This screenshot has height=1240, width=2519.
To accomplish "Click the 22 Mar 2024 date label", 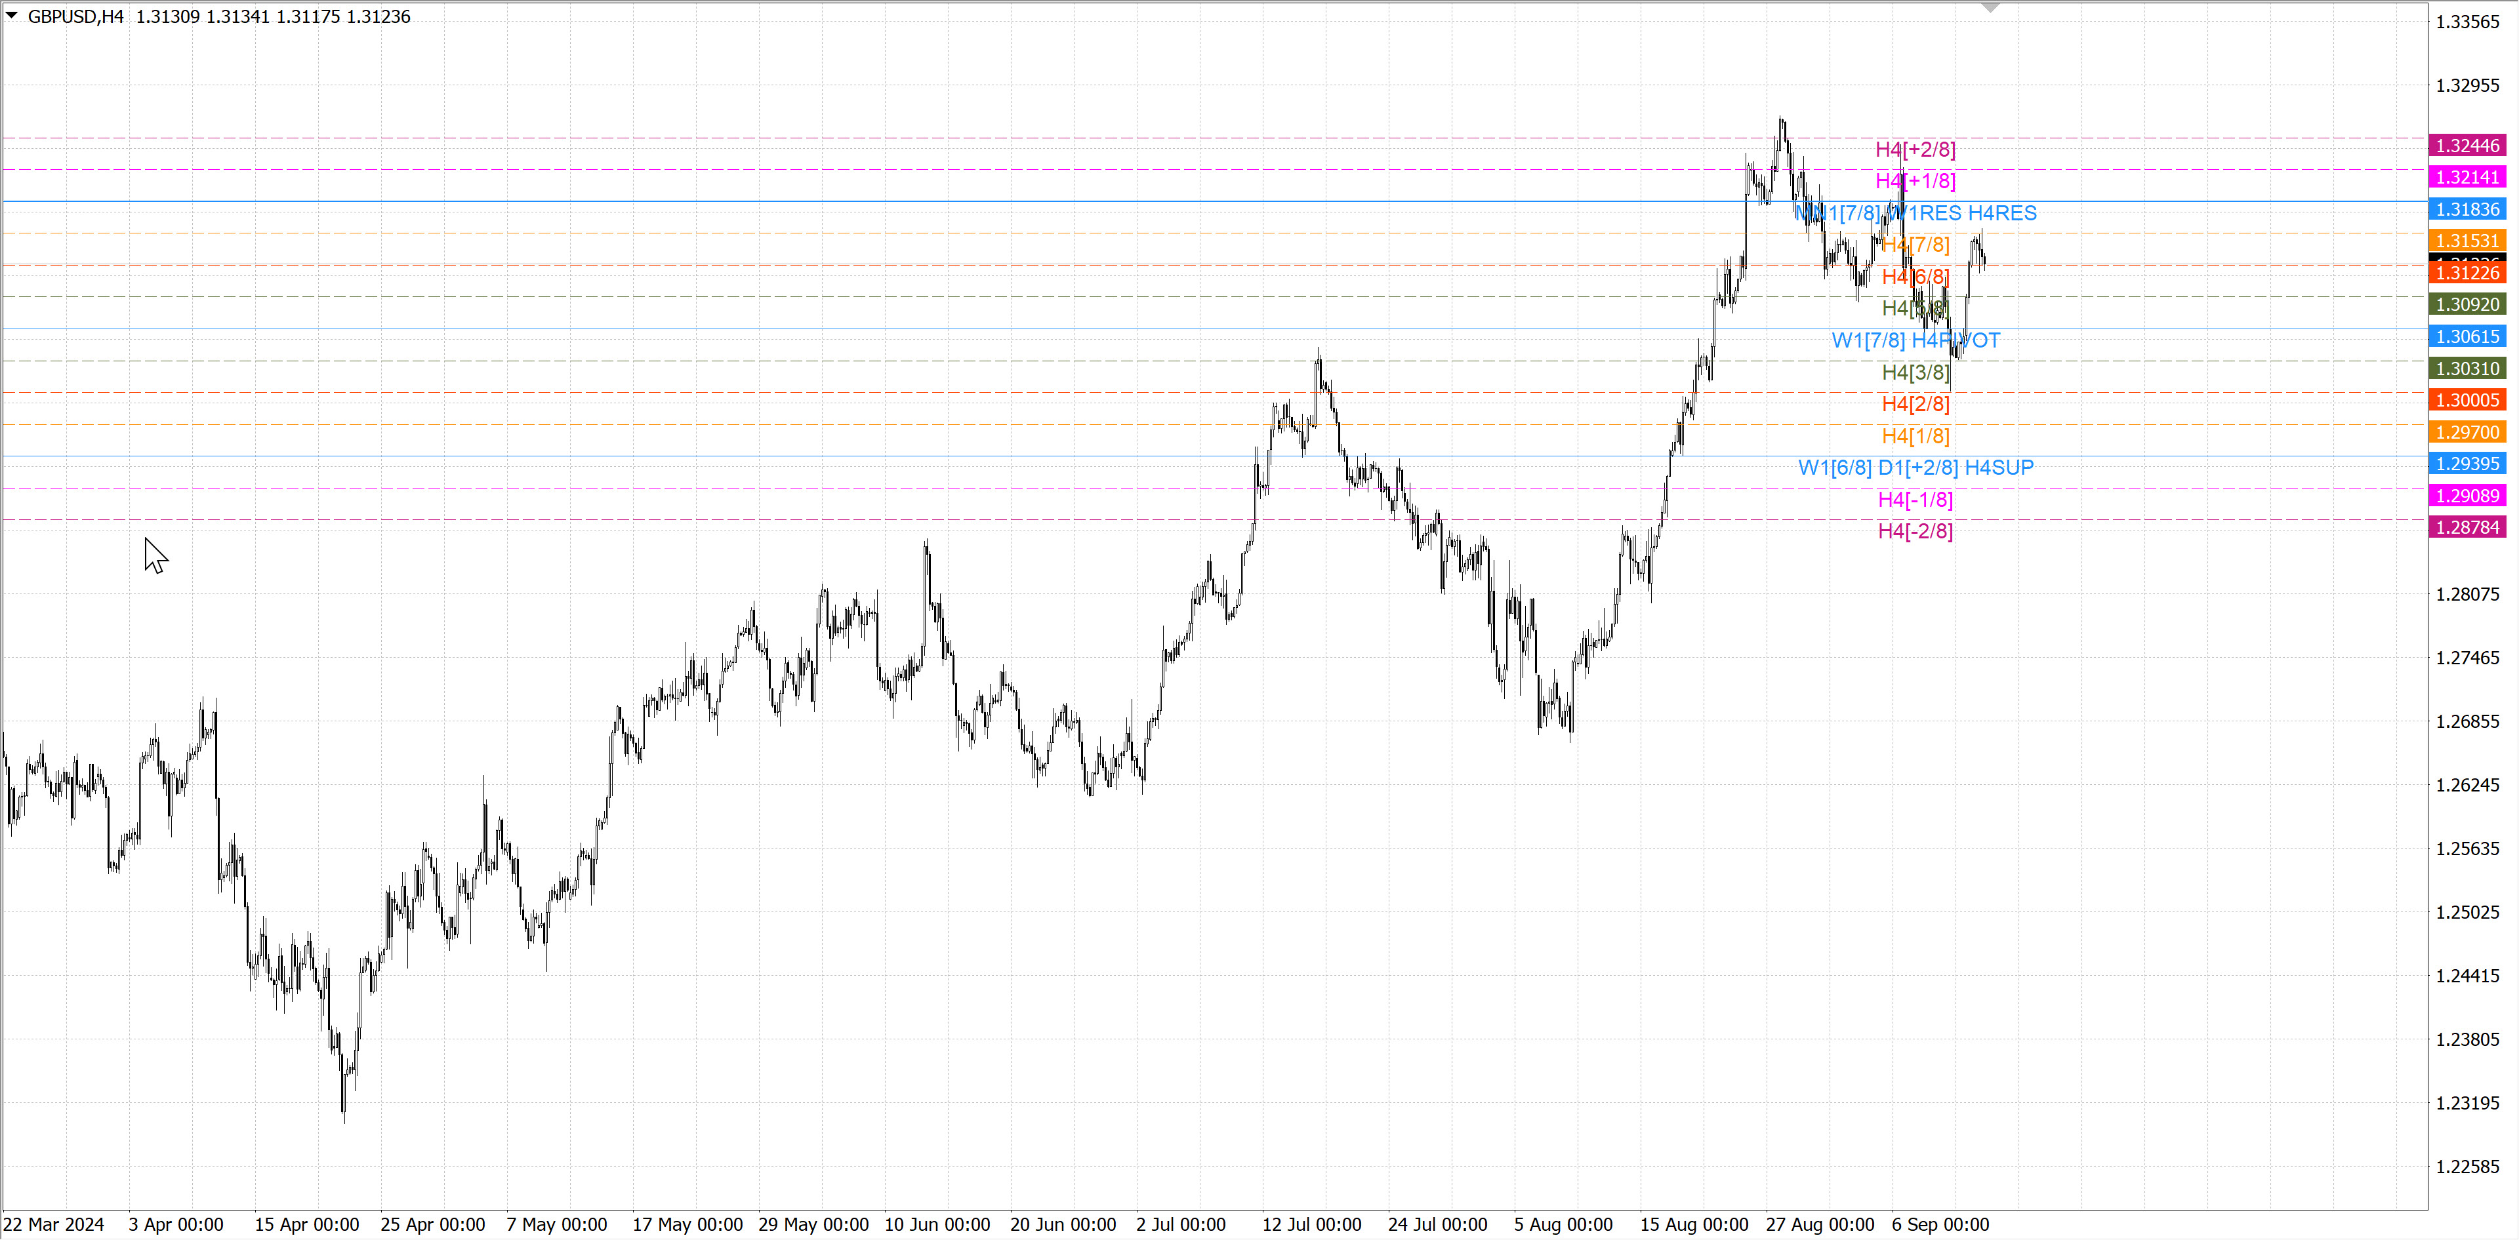I will [x=52, y=1224].
